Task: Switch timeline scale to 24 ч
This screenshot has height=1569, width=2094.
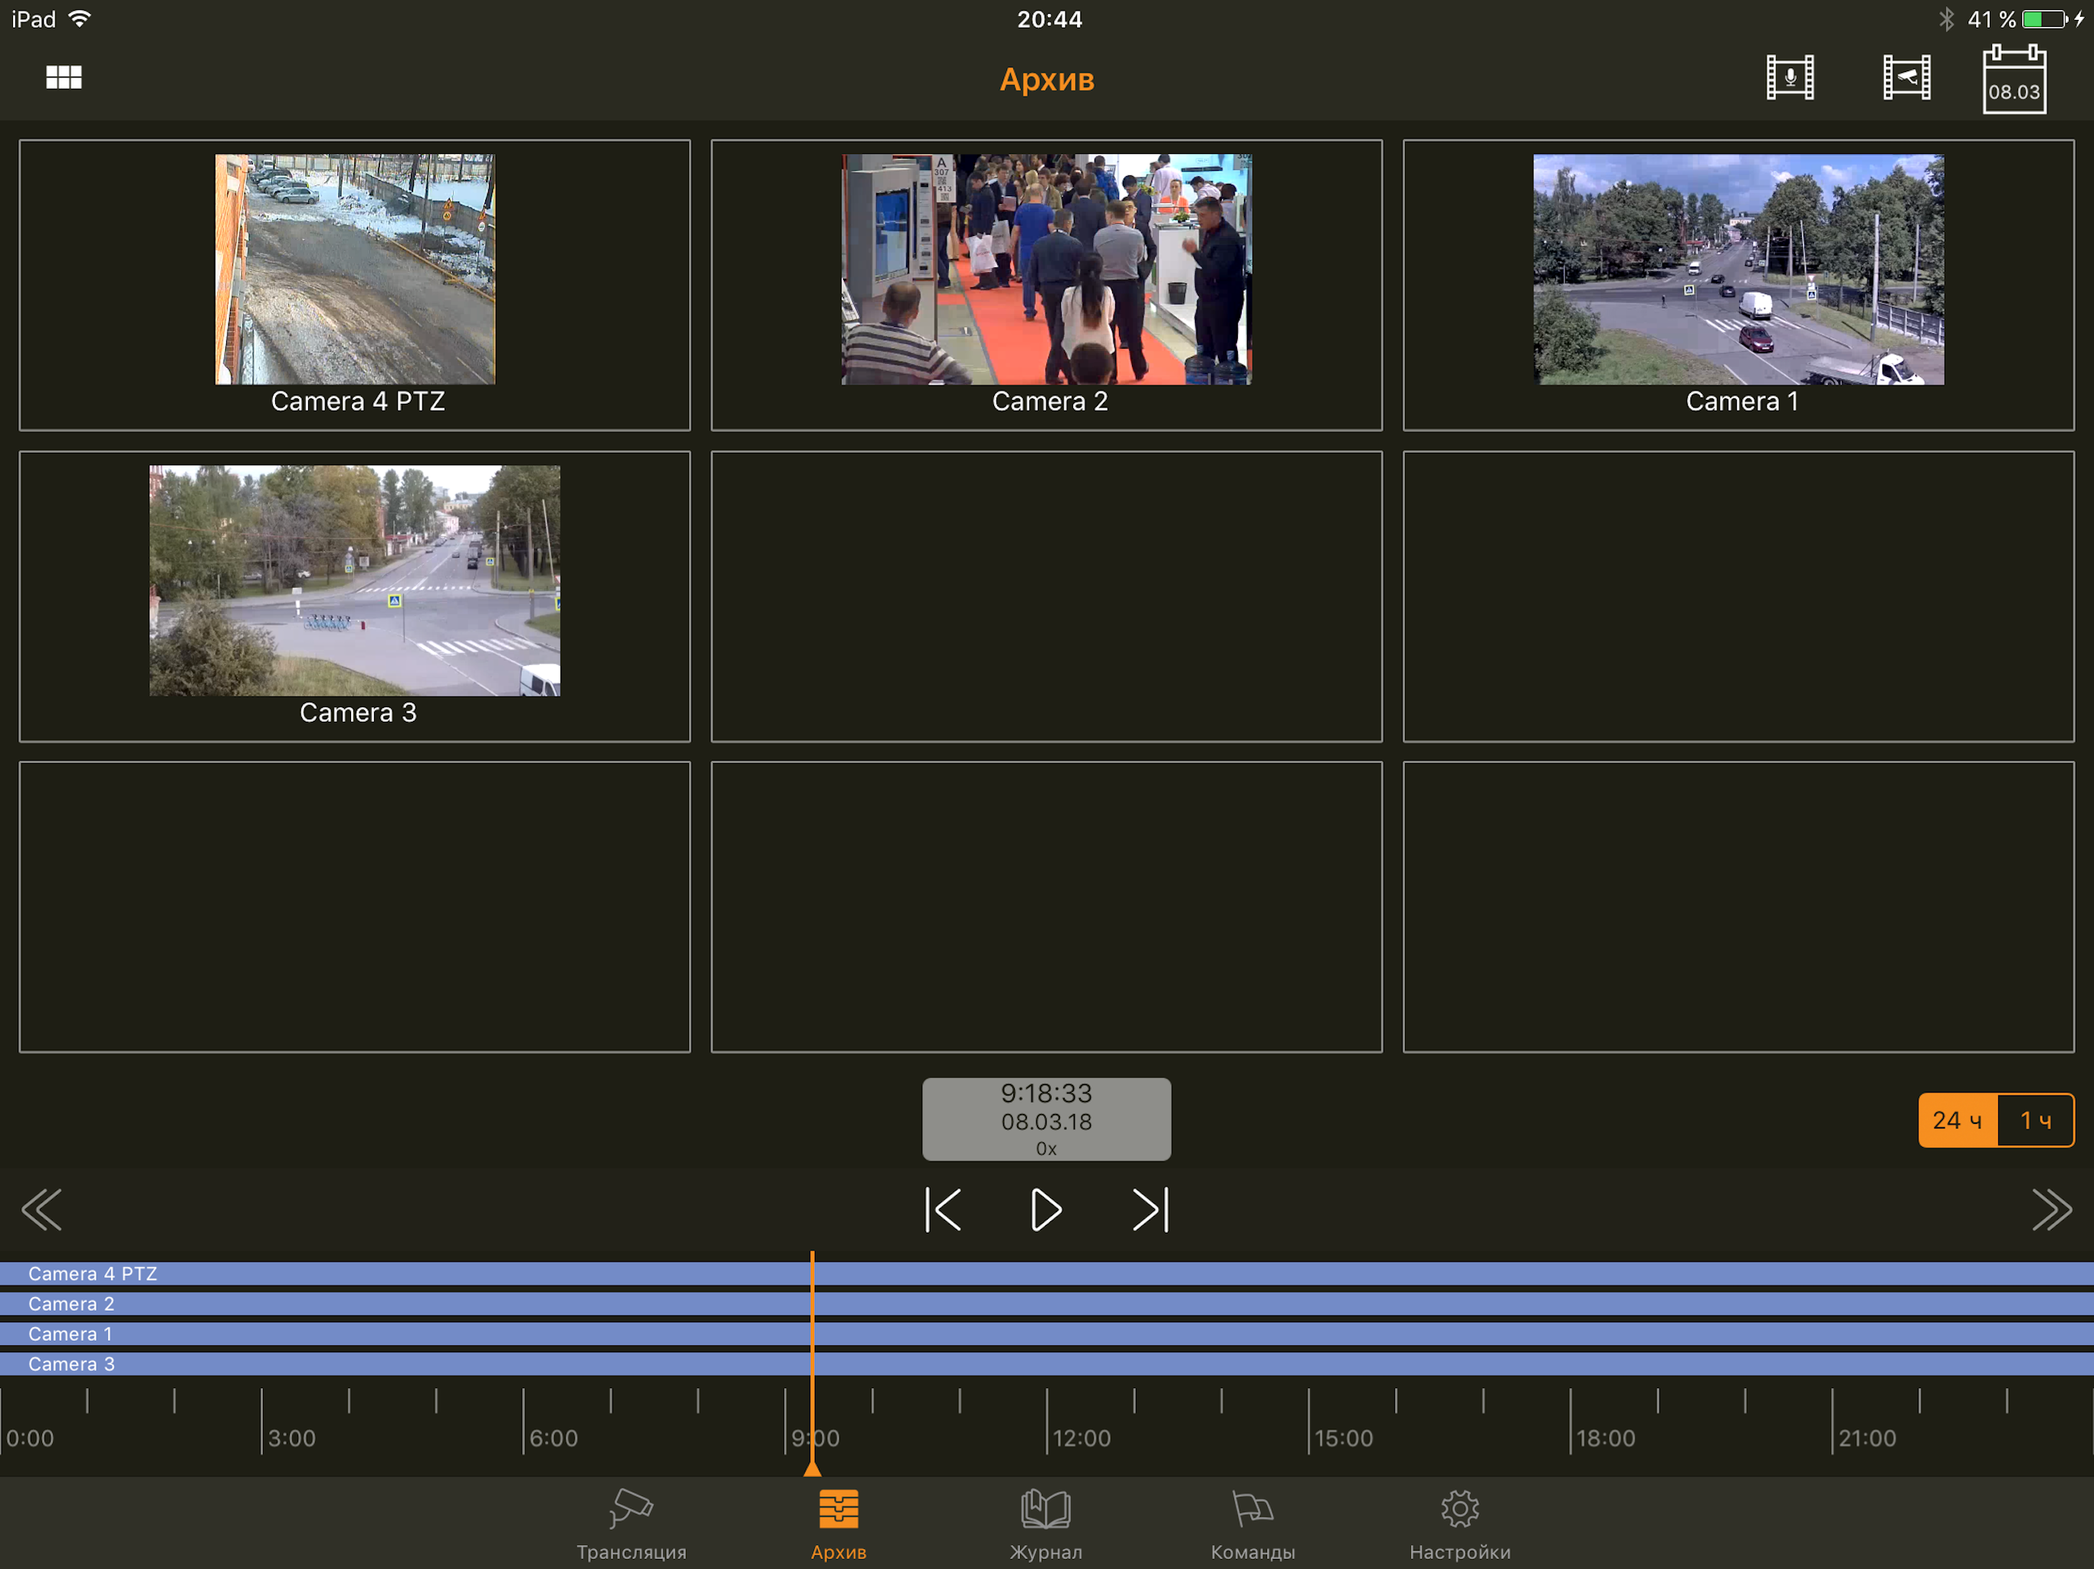Action: 1958,1121
